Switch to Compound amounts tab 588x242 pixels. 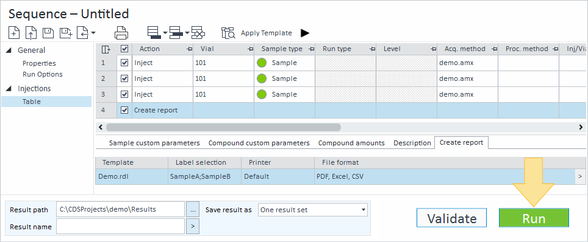[x=351, y=143]
